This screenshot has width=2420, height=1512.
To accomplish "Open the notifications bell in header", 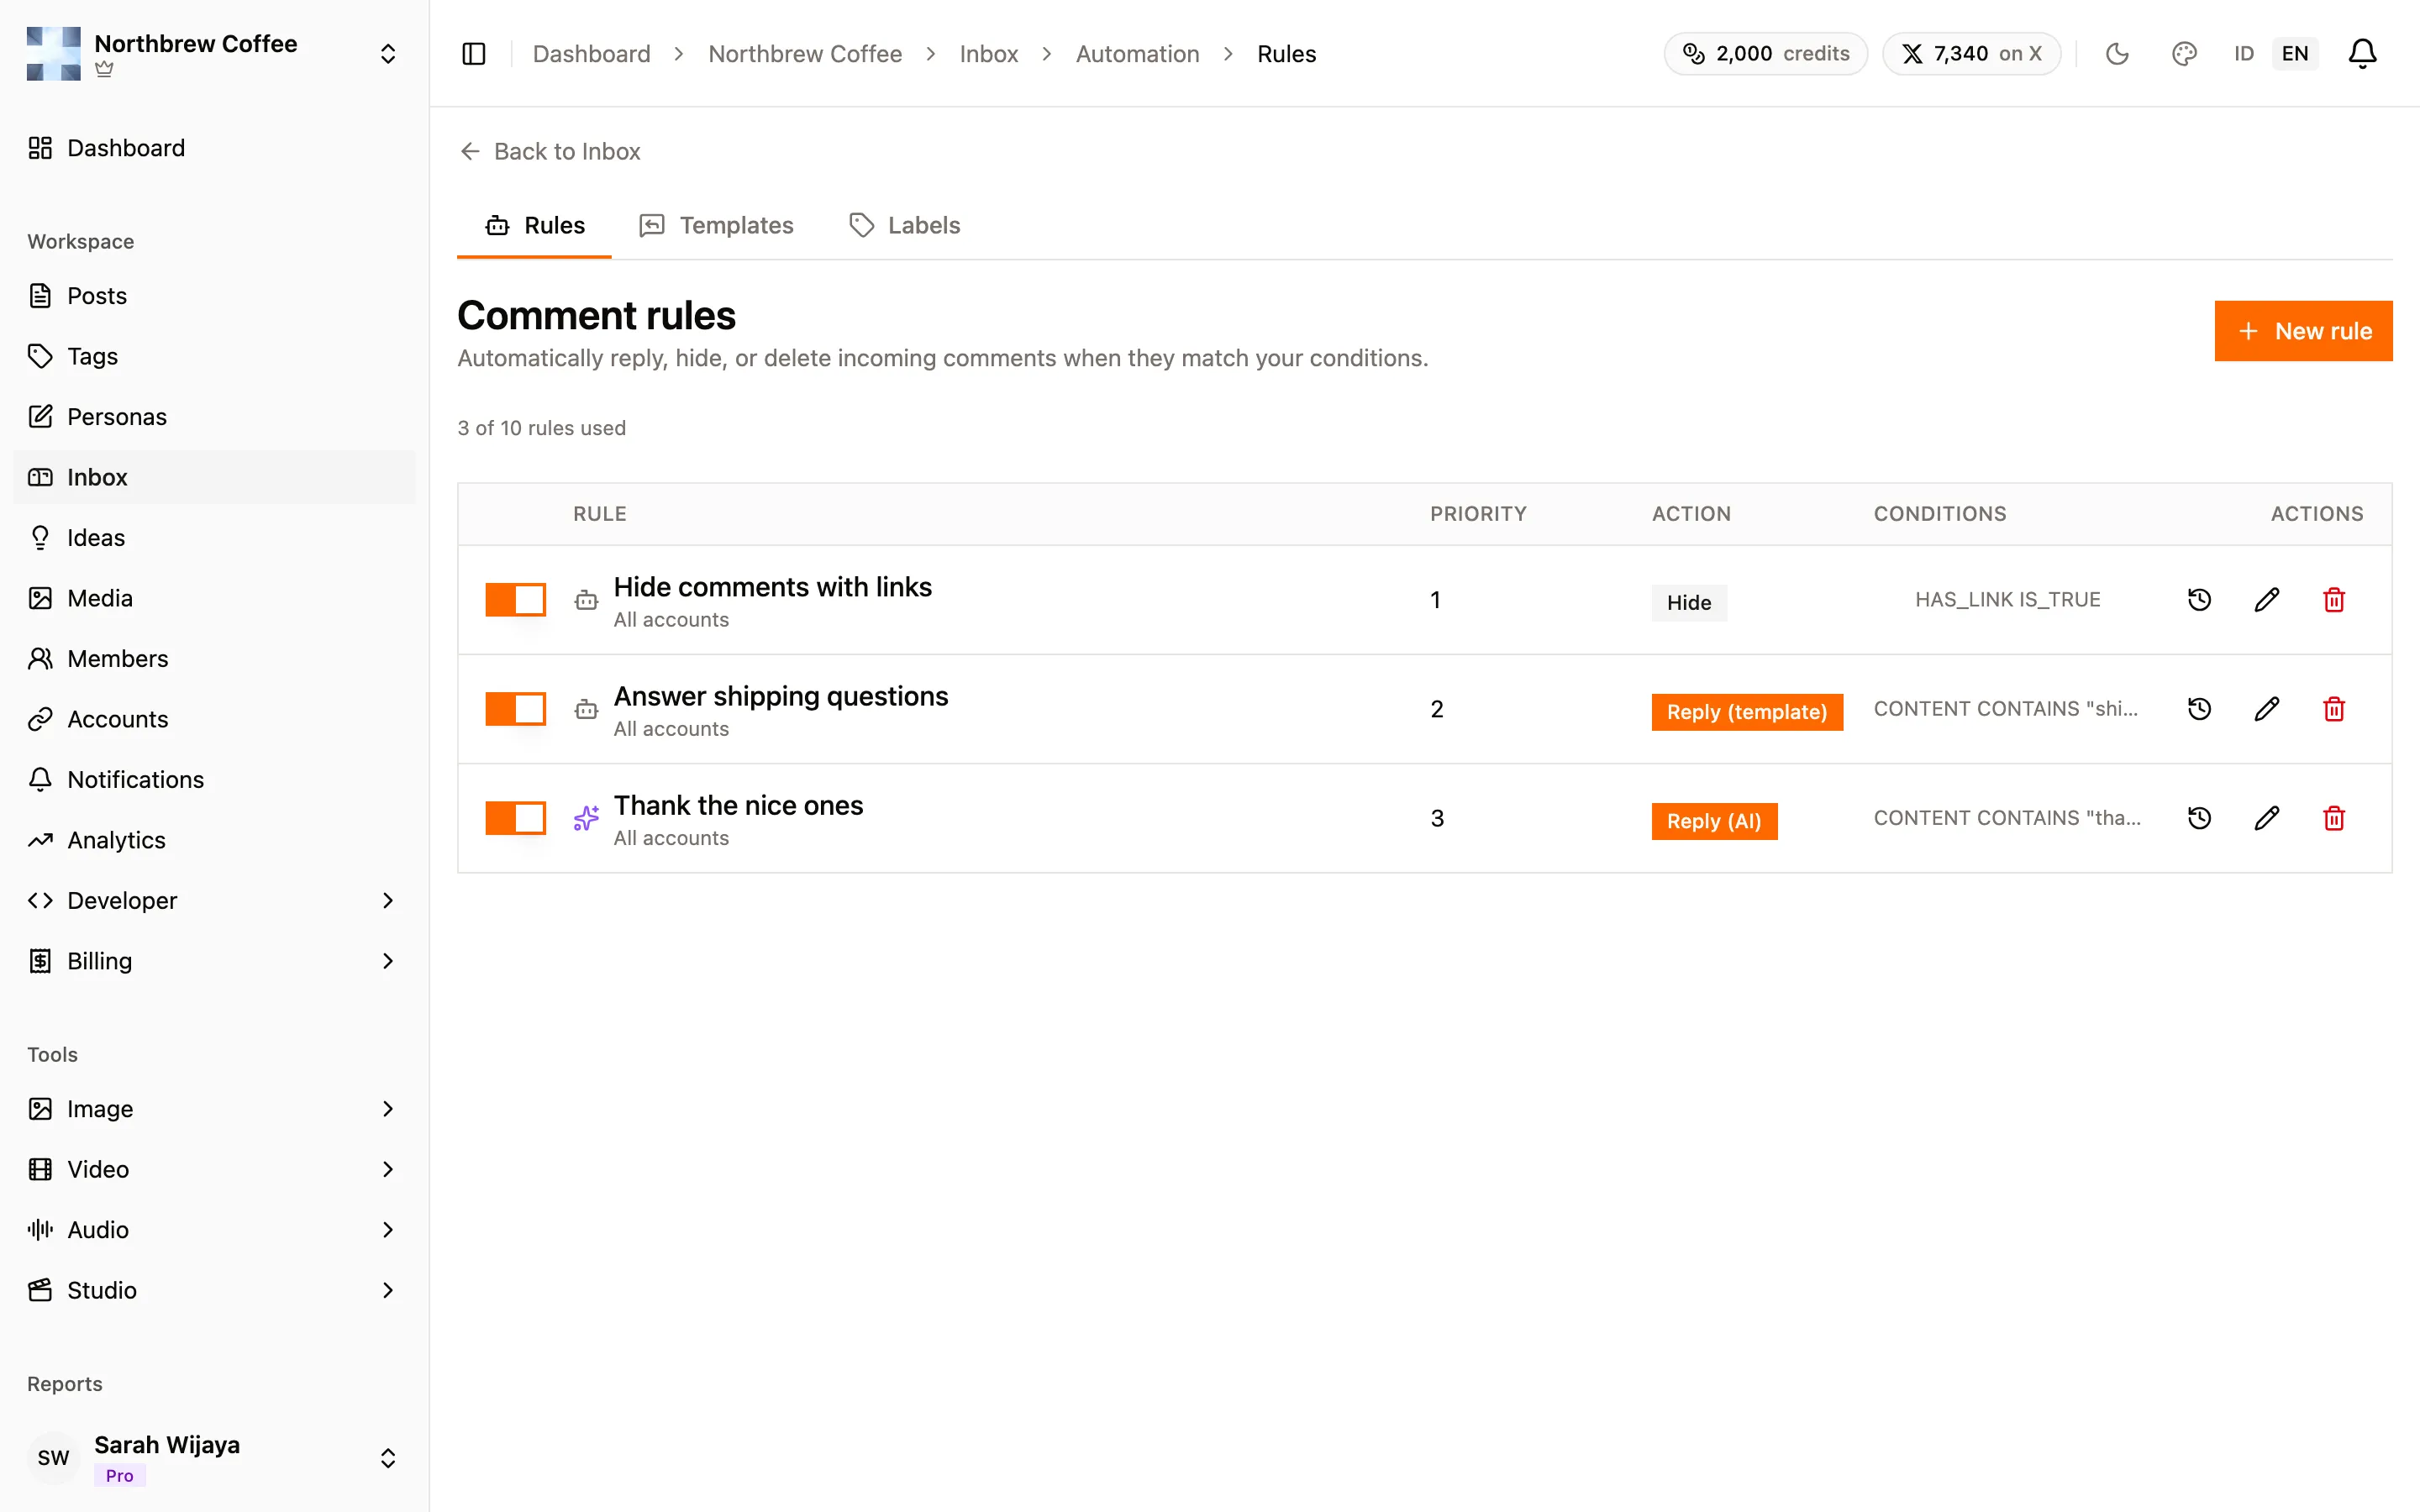I will 2362,54.
